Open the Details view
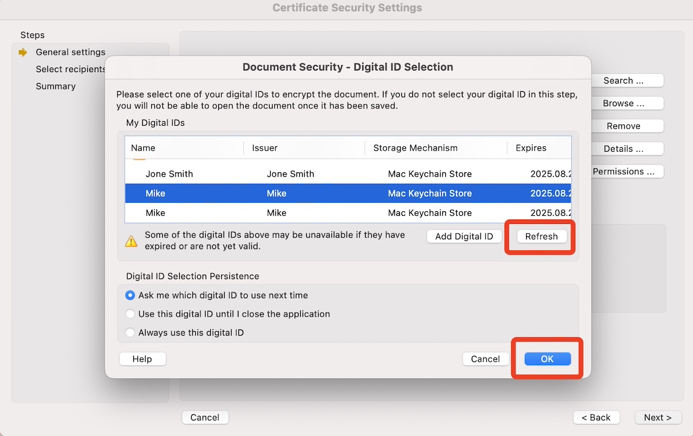This screenshot has width=693, height=436. coord(627,148)
